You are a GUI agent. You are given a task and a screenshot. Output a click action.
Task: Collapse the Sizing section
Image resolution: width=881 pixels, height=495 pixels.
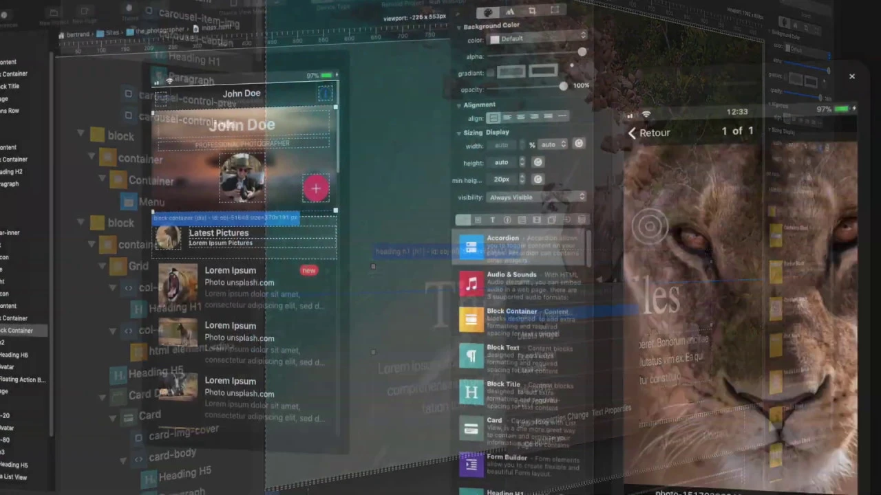[x=459, y=133]
